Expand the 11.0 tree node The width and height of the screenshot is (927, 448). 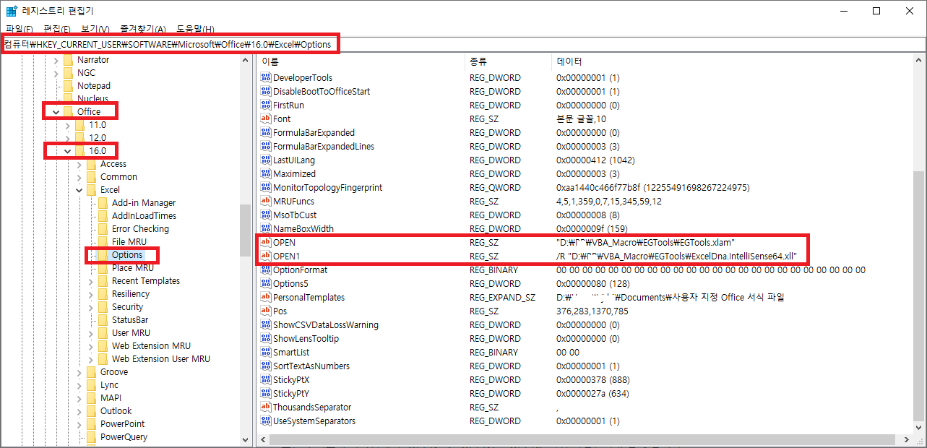[x=68, y=125]
